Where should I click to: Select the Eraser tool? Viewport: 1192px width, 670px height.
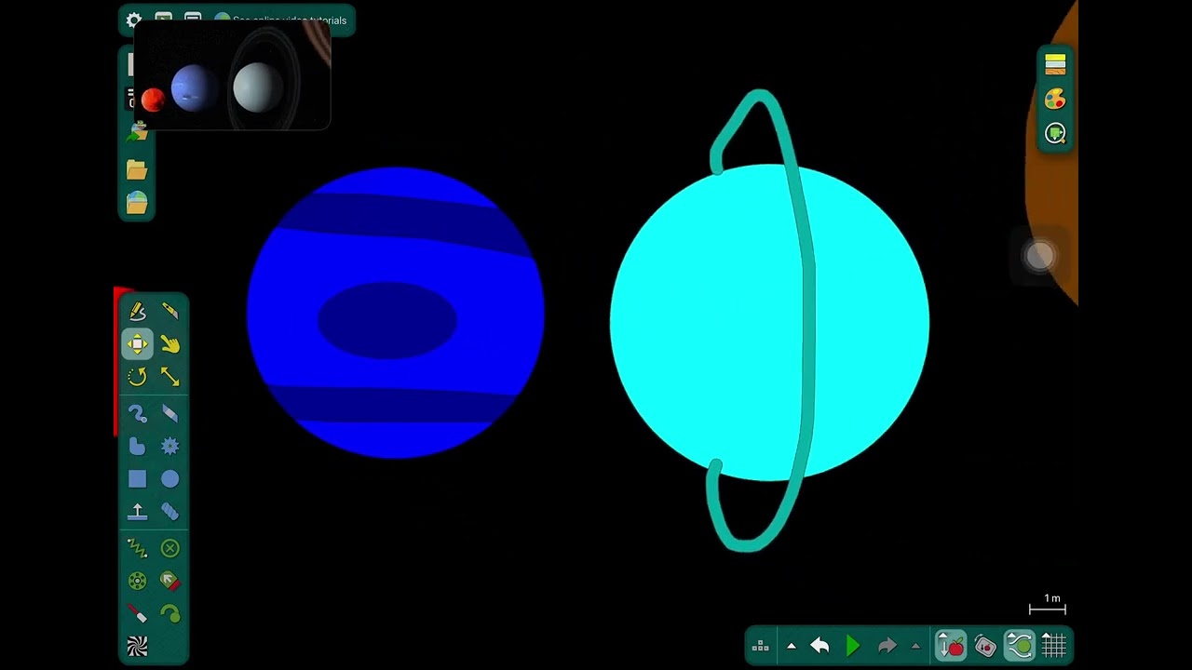click(169, 413)
